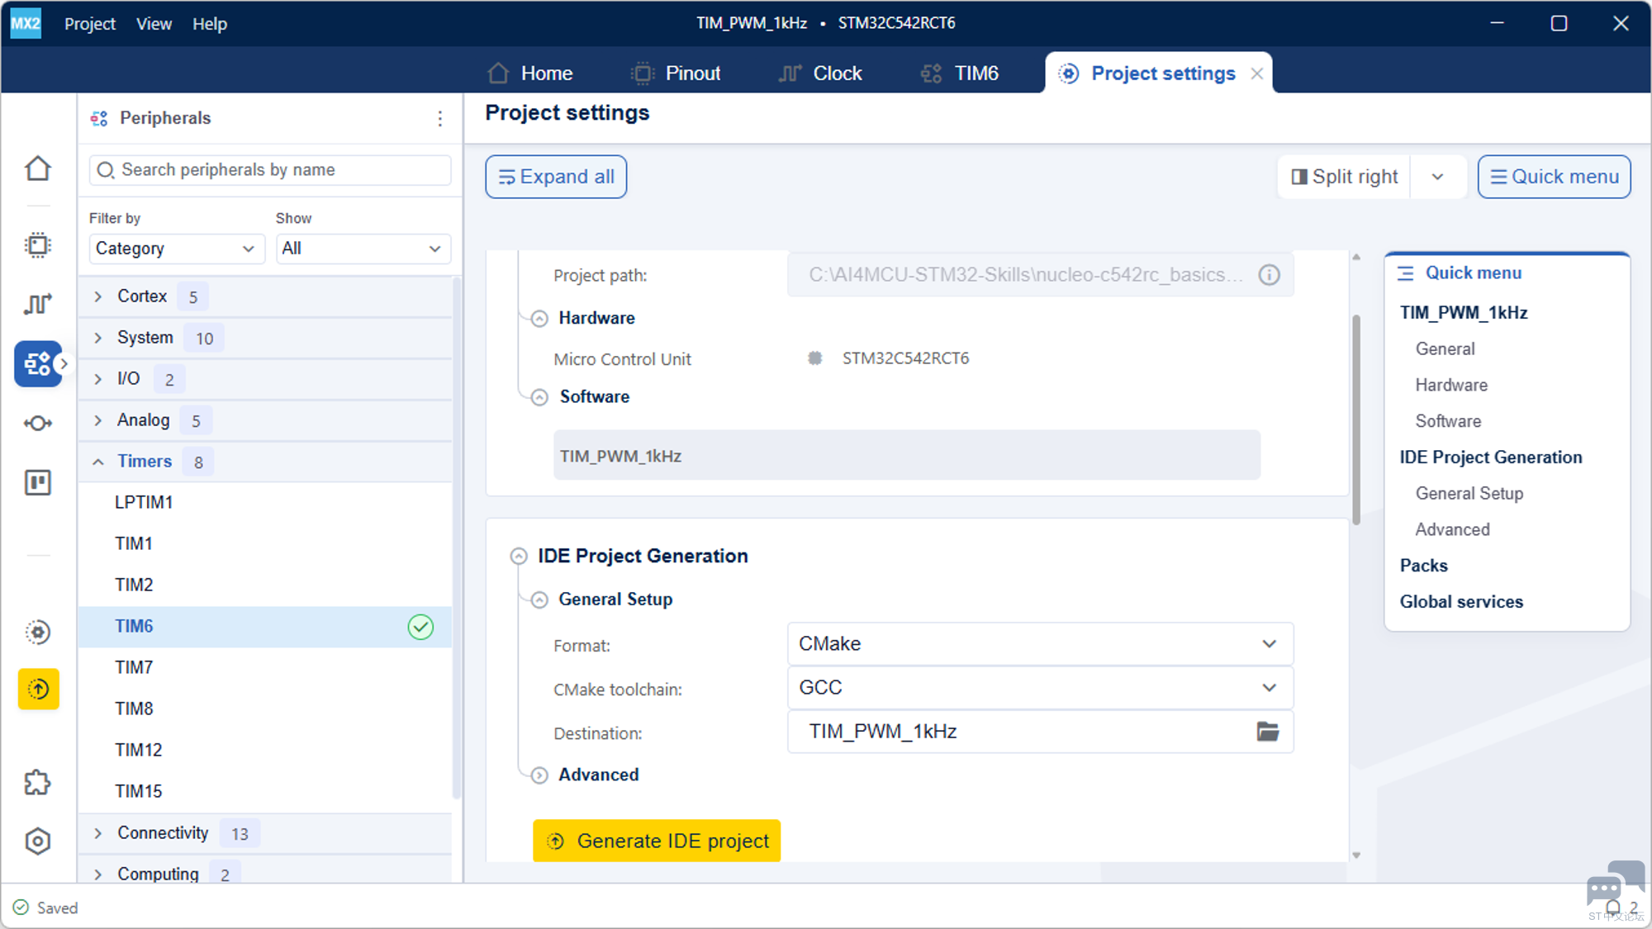Open the board panel icon in left sidebar
This screenshot has height=929, width=1652.
pyautogui.click(x=38, y=482)
